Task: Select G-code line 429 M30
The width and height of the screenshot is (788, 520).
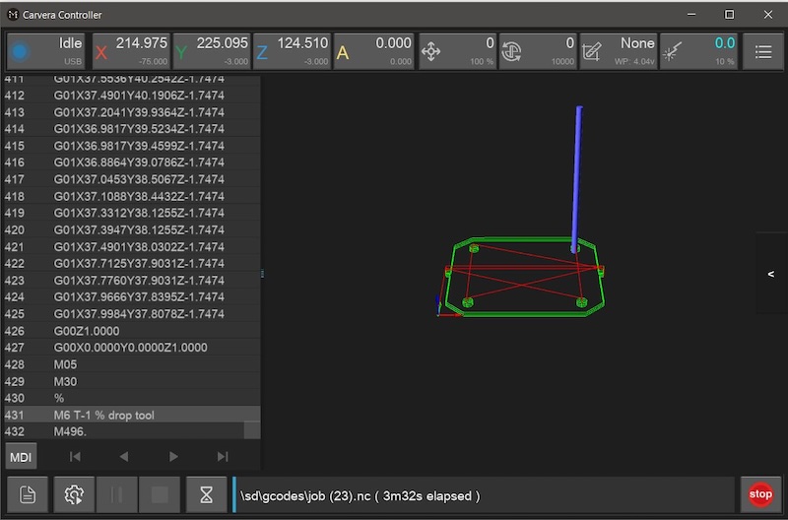Action: 132,381
